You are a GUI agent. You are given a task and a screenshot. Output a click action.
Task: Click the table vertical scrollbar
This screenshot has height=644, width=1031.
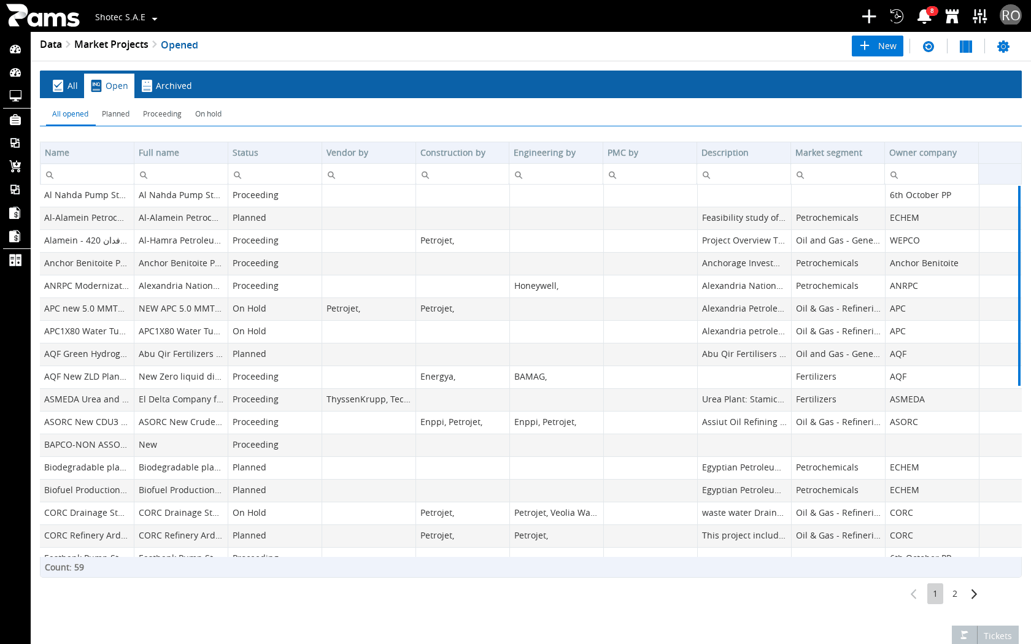click(1019, 286)
